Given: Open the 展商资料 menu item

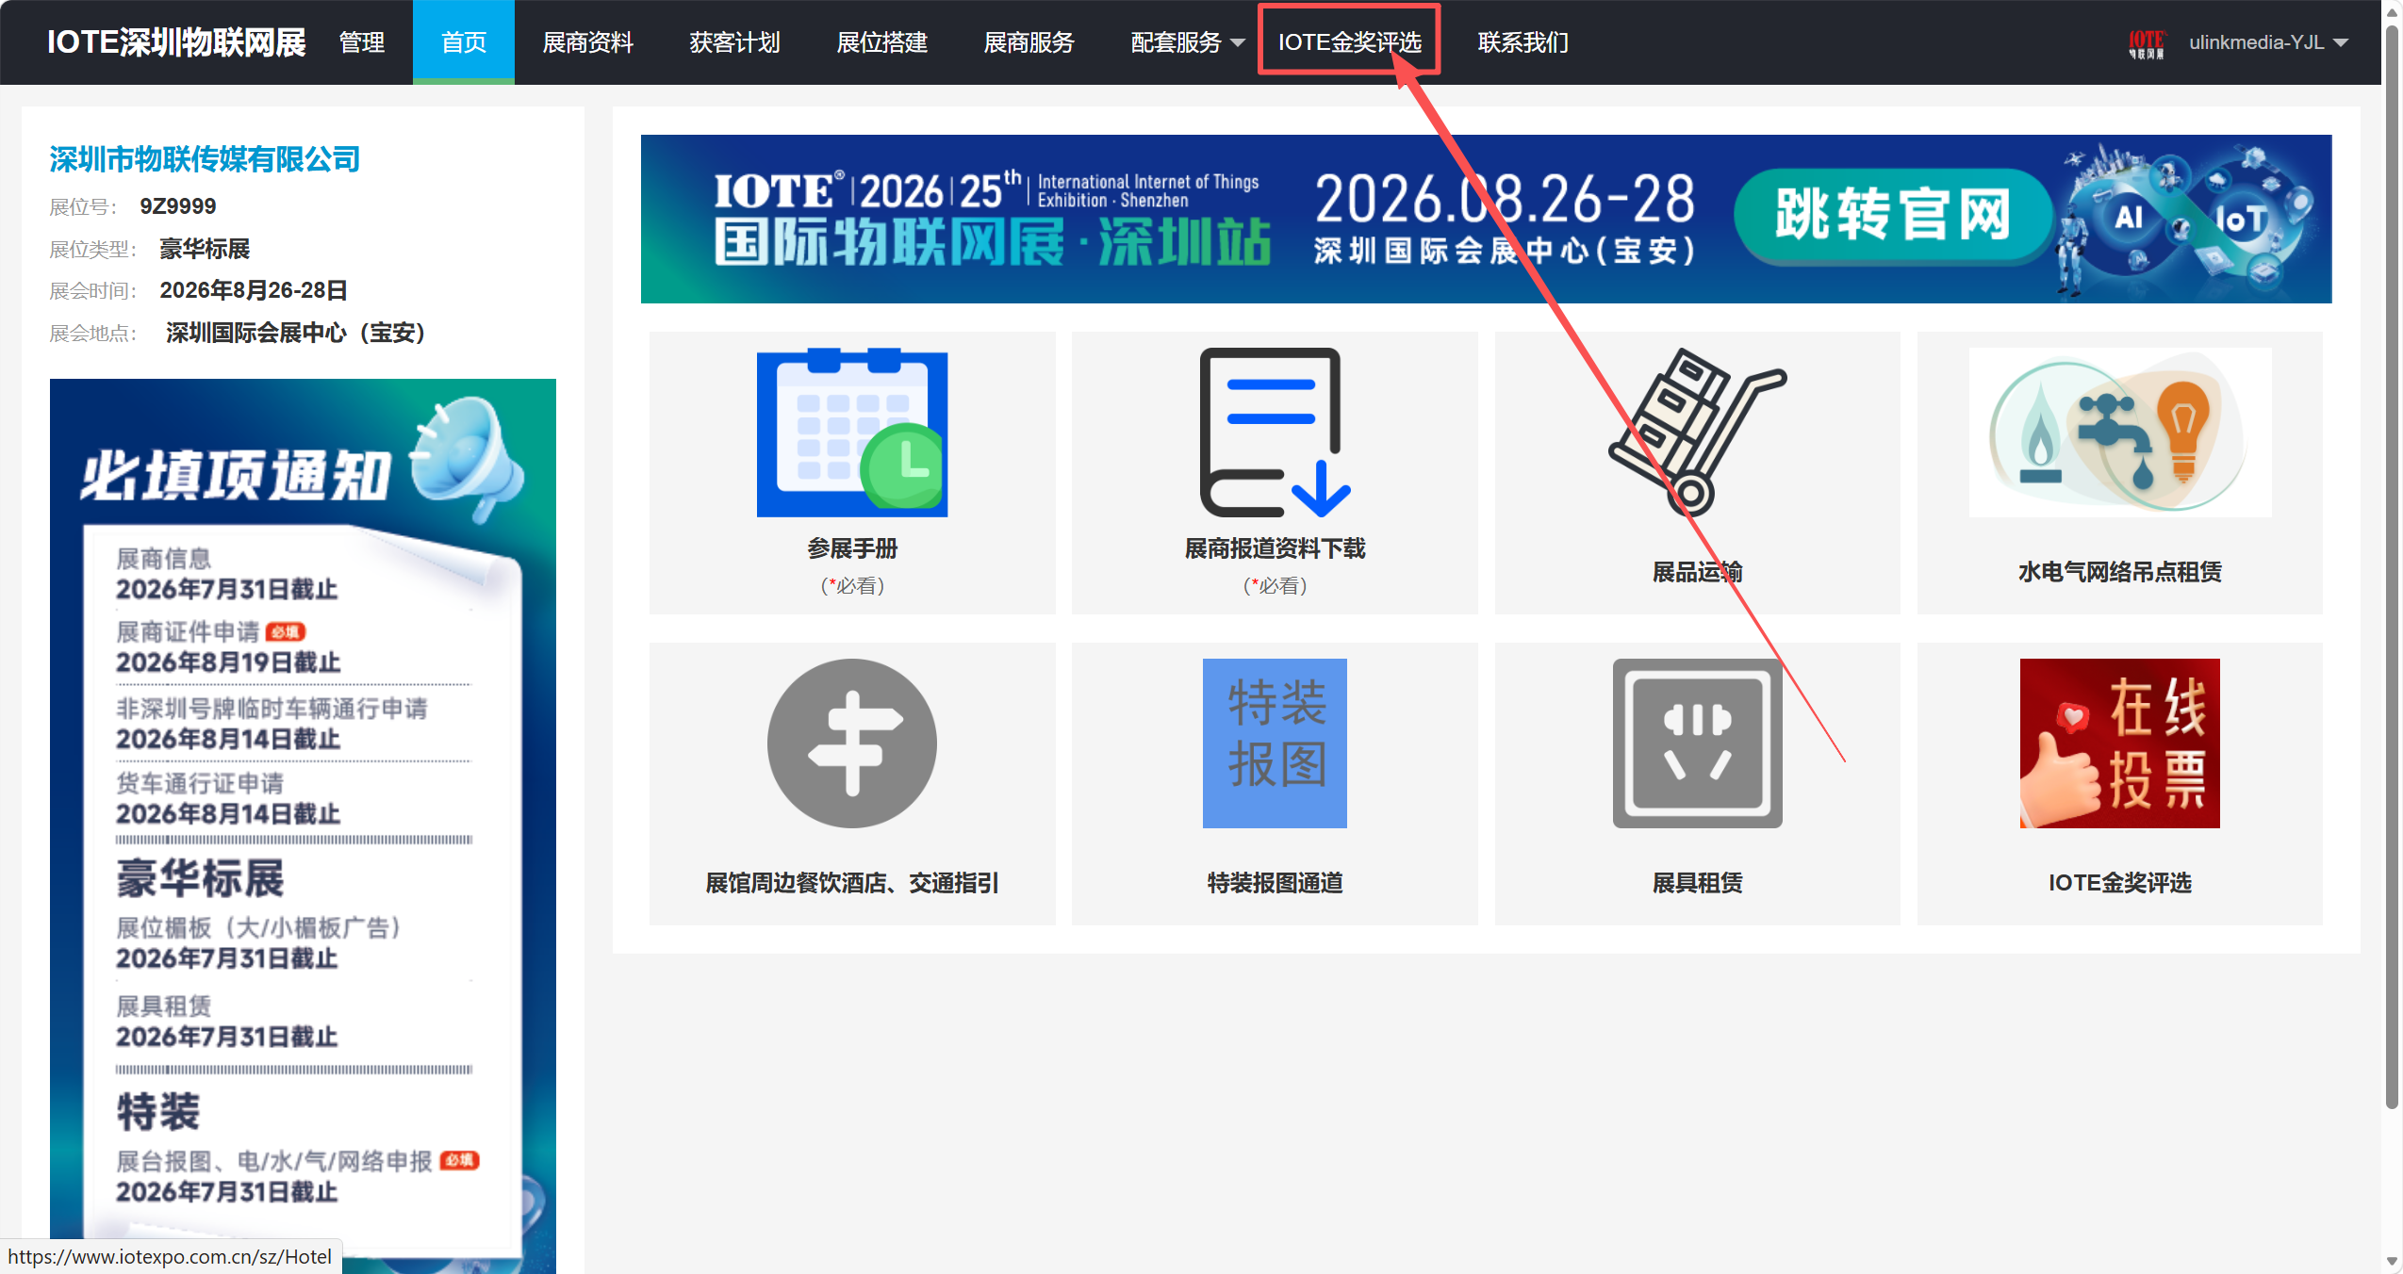Looking at the screenshot, I should [587, 43].
